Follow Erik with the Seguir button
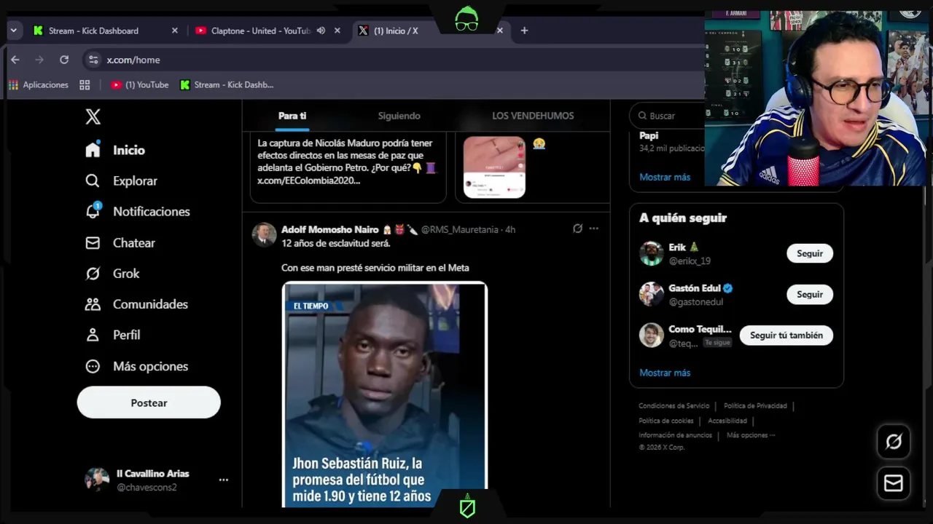 (x=810, y=253)
